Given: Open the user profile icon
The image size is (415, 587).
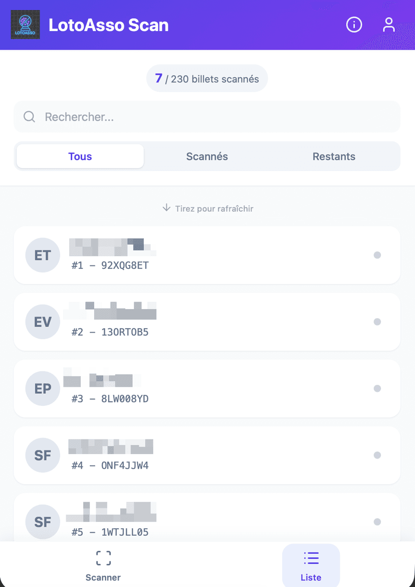Looking at the screenshot, I should tap(389, 25).
